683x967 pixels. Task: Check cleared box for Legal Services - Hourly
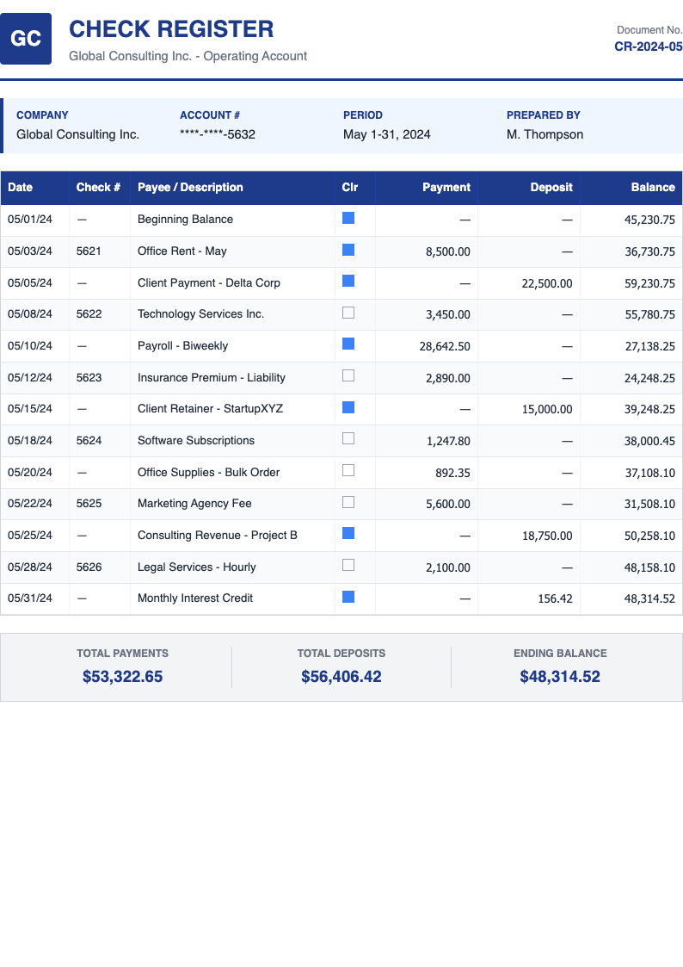[x=348, y=565]
